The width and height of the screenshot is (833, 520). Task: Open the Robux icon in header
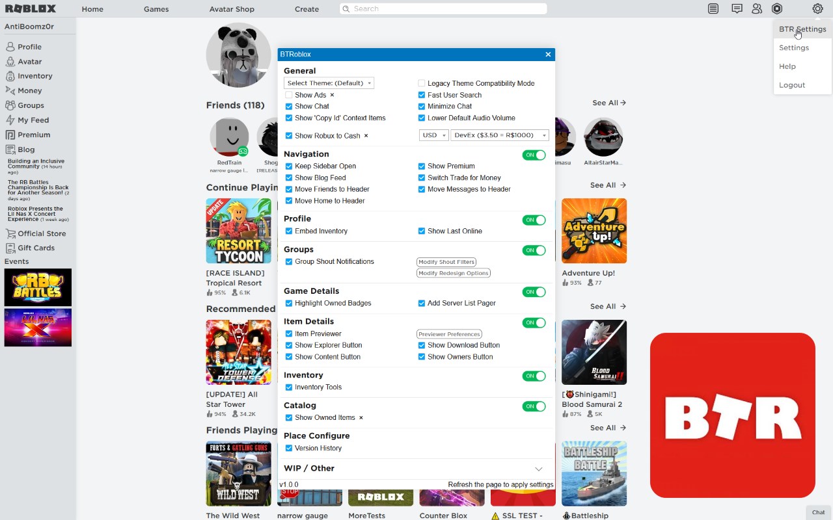777,8
